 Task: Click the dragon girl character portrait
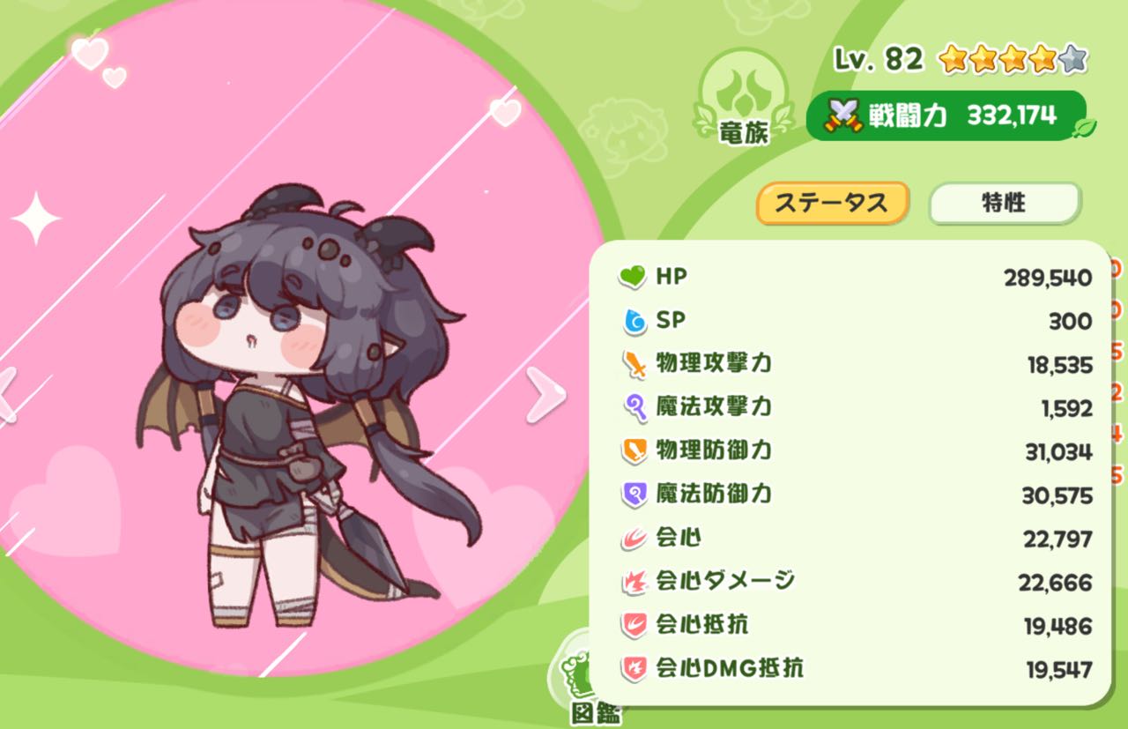(x=310, y=405)
